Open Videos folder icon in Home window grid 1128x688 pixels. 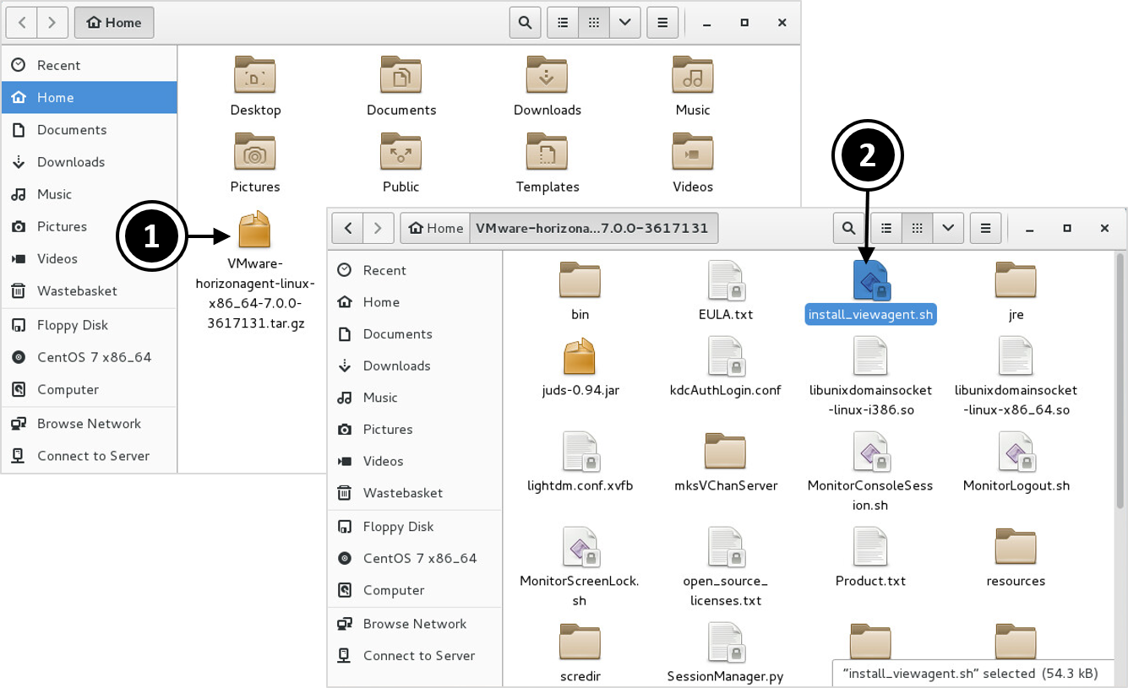tap(693, 152)
